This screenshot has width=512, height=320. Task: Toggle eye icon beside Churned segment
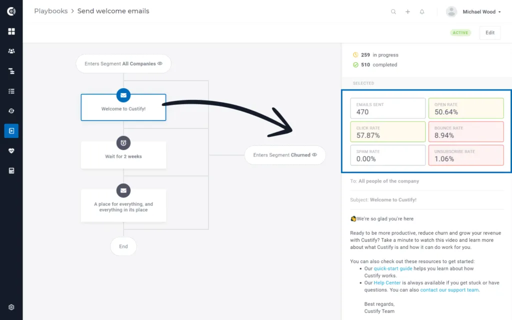point(314,155)
